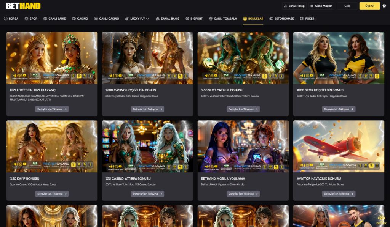Screen dimensions: 390x227
Task: Open the Canlı Bahis section
Action: point(54,19)
